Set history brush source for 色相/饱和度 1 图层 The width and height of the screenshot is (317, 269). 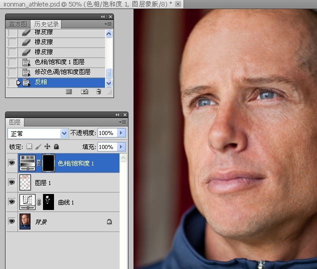pyautogui.click(x=12, y=62)
